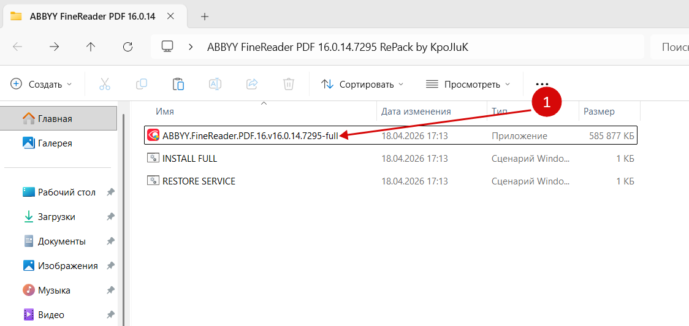This screenshot has width=689, height=326.
Task: Open the three-dots more options menu
Action: [x=542, y=84]
